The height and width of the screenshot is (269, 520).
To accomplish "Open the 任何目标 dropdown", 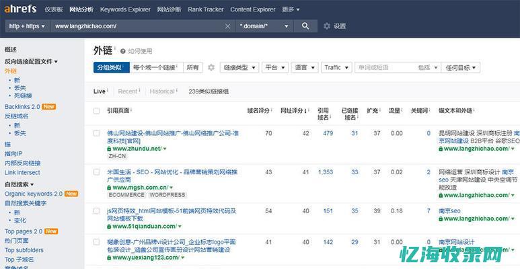I will [x=461, y=67].
